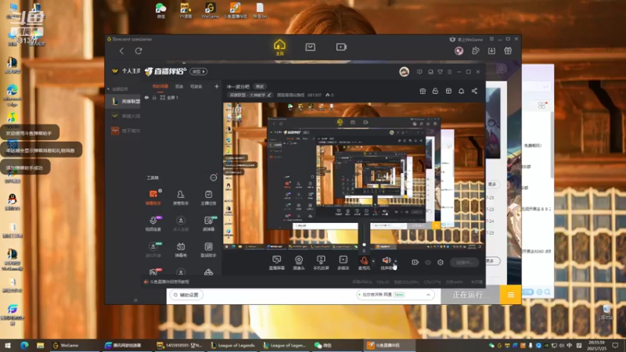626x352 pixels.
Task: Open the WeGame shop bag tab
Action: [310, 47]
